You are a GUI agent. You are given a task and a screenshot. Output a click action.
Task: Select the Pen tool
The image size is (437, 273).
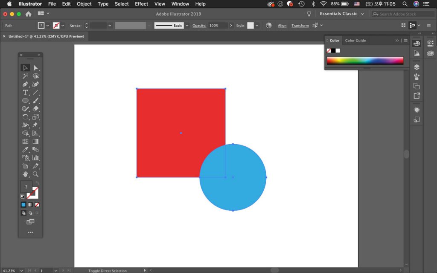click(x=25, y=84)
